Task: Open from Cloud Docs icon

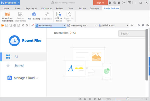Action: [x=7, y=14]
